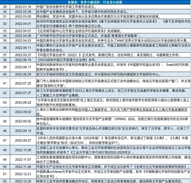
Task: Click text about 张江元宇宙创新发展联盟
Action: click(x=112, y=93)
